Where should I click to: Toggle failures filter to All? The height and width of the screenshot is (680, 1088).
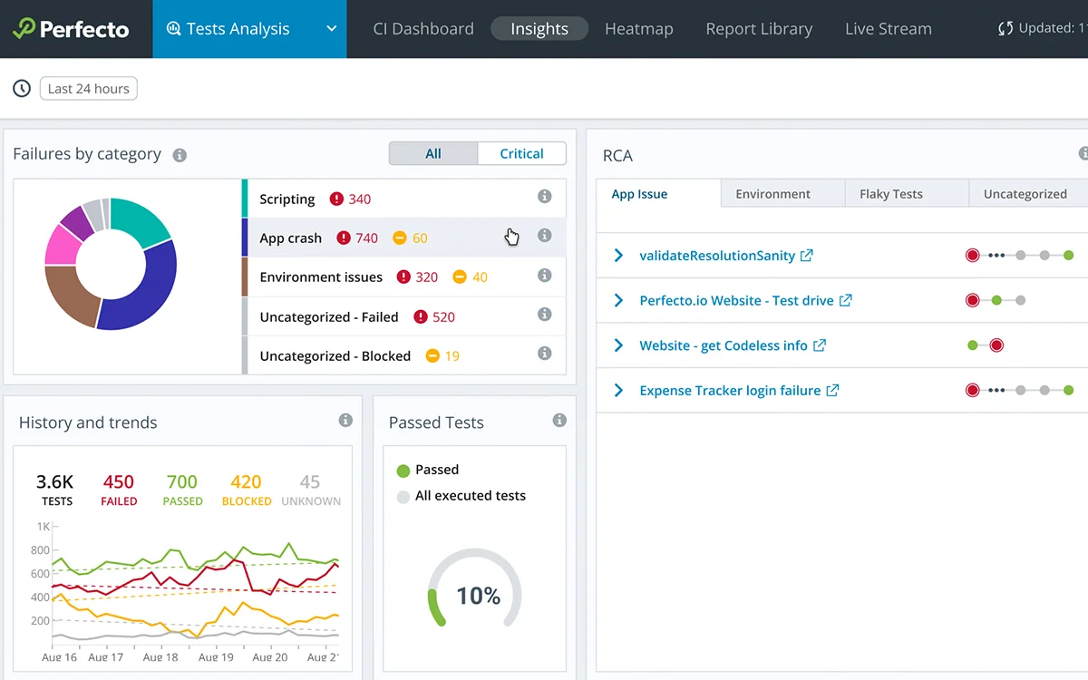433,153
